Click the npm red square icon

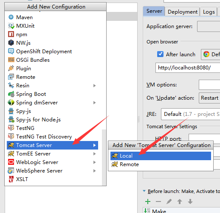coord(11,35)
